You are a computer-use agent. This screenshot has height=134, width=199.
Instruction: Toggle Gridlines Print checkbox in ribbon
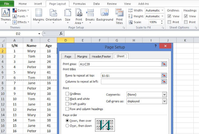click(169, 22)
